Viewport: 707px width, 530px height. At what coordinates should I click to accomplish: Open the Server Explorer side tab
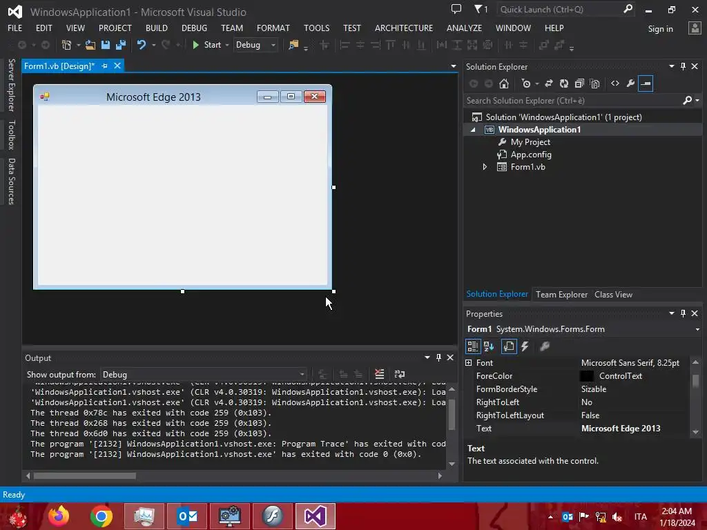(12, 85)
